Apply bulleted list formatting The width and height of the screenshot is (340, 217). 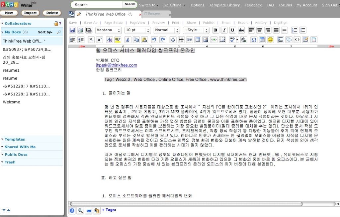(x=303, y=30)
